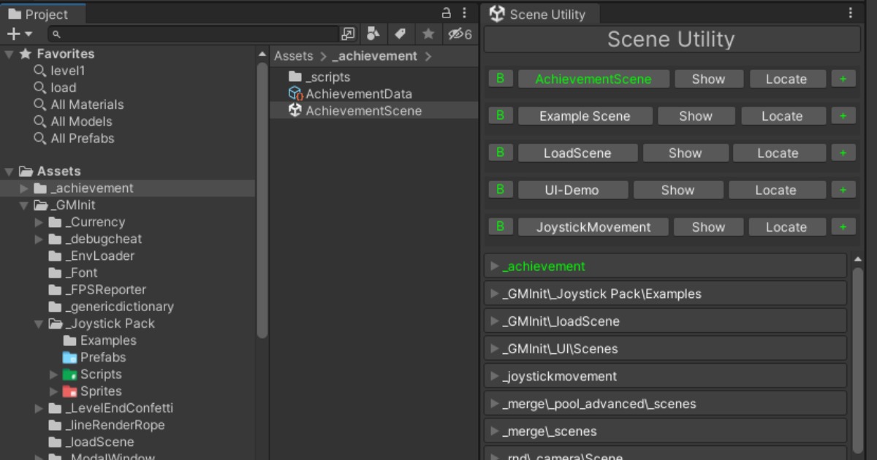Expand the _GMInit\_loadScene scene group
Screen dimensions: 877x460
pos(495,321)
